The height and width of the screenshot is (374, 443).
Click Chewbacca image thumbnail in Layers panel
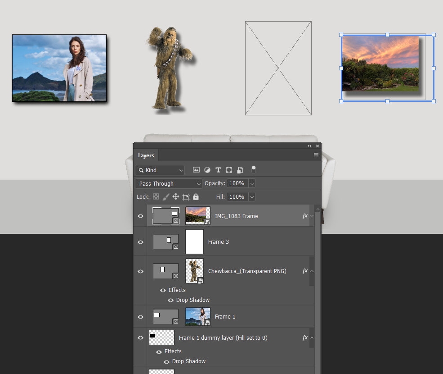tap(194, 271)
